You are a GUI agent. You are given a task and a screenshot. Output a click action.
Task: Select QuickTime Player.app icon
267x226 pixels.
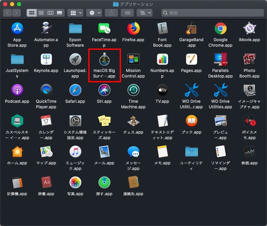coord(46,90)
